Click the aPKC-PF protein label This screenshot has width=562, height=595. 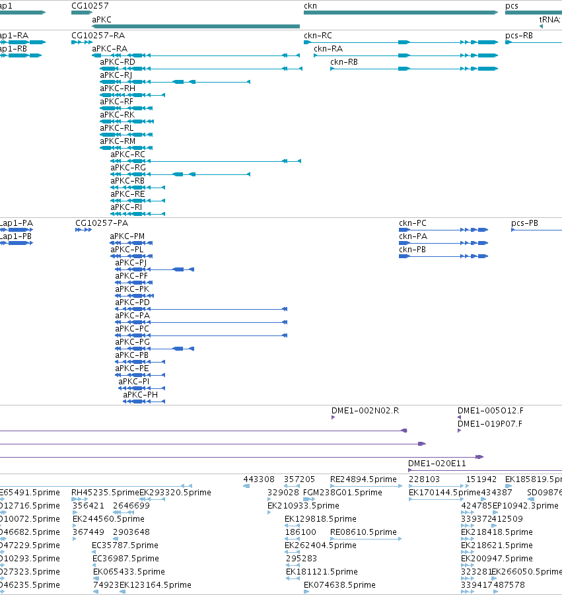point(131,276)
